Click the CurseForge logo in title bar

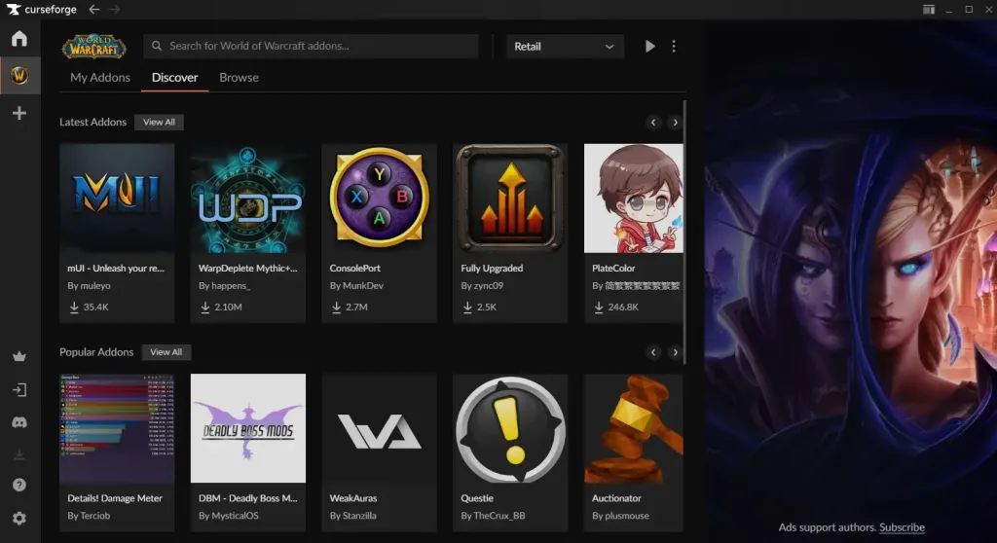click(x=41, y=10)
